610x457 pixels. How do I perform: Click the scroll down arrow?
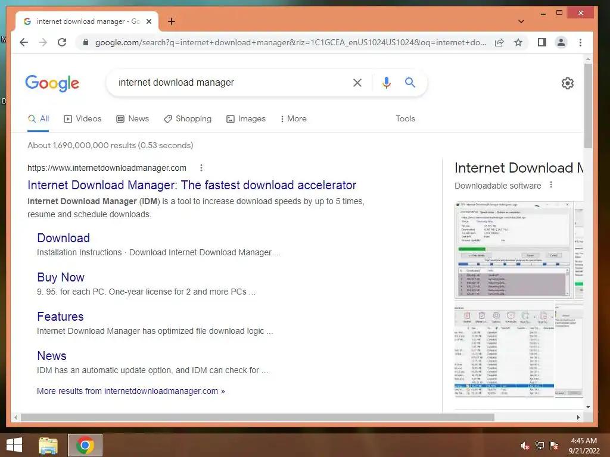(588, 407)
